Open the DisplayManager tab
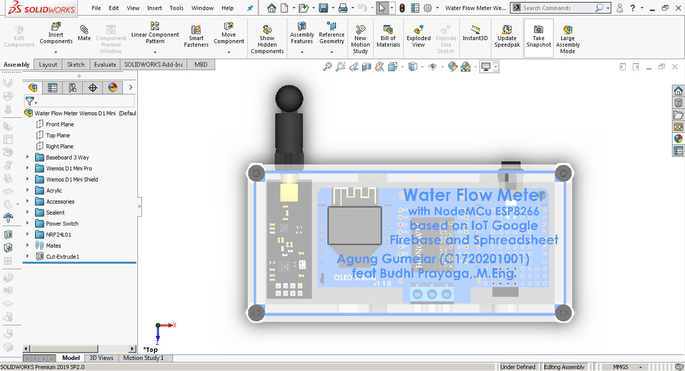Viewport: 685px width, 371px height. [x=113, y=88]
